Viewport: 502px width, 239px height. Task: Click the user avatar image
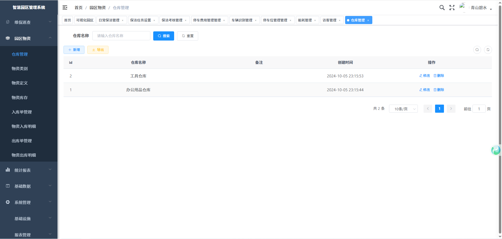point(463,7)
